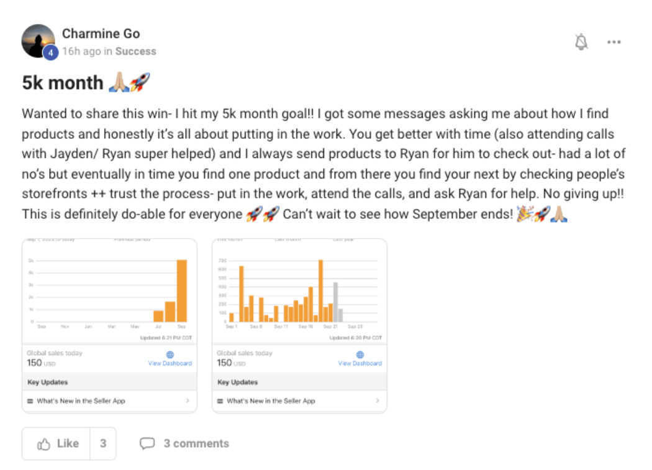The height and width of the screenshot is (470, 652).
Task: Select View Dashboard in right screenshot
Action: point(360,363)
